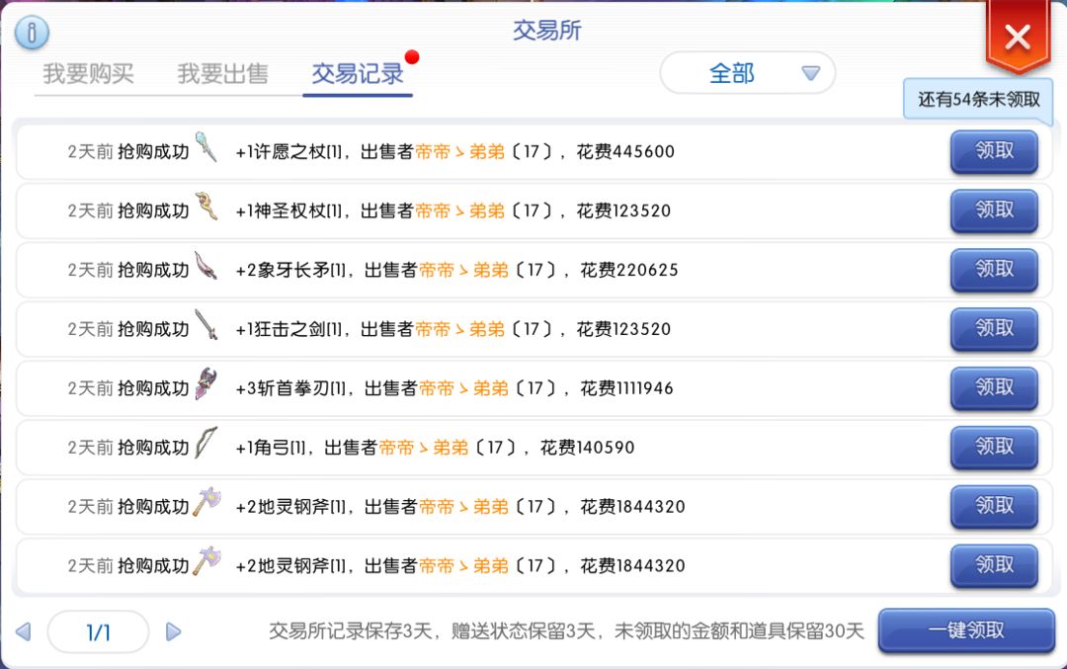Click the 还有54条未领取 tooltip

[978, 100]
